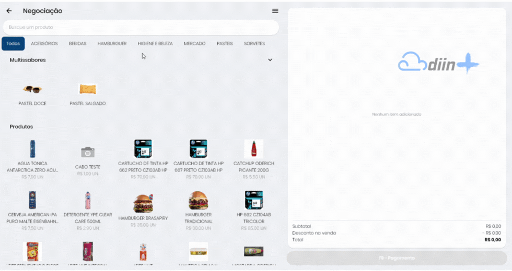This screenshot has height=271, width=512.
Task: Collapse the Multissabores section chevron
Action: pyautogui.click(x=270, y=60)
